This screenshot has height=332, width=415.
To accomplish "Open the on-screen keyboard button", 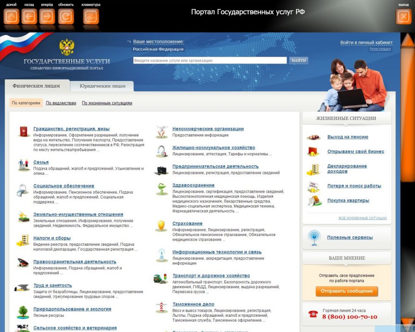I will coord(91,17).
